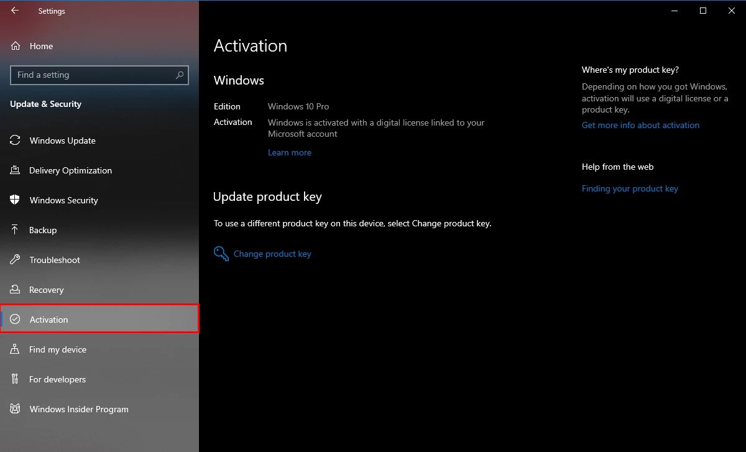746x452 pixels.
Task: Click the Activation page heading
Action: pyautogui.click(x=251, y=46)
